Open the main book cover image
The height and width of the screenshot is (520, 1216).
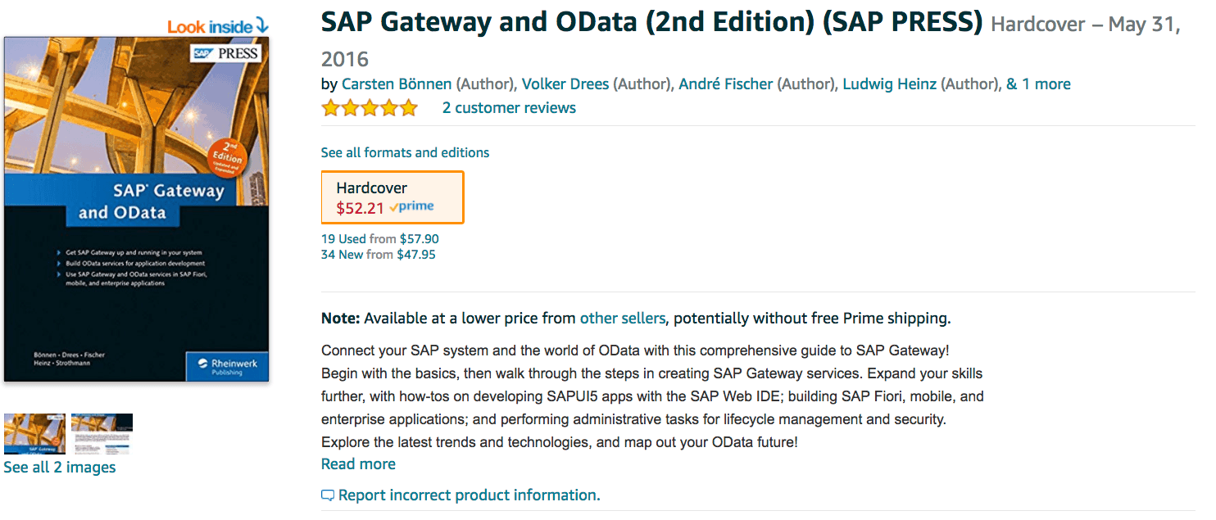point(137,210)
